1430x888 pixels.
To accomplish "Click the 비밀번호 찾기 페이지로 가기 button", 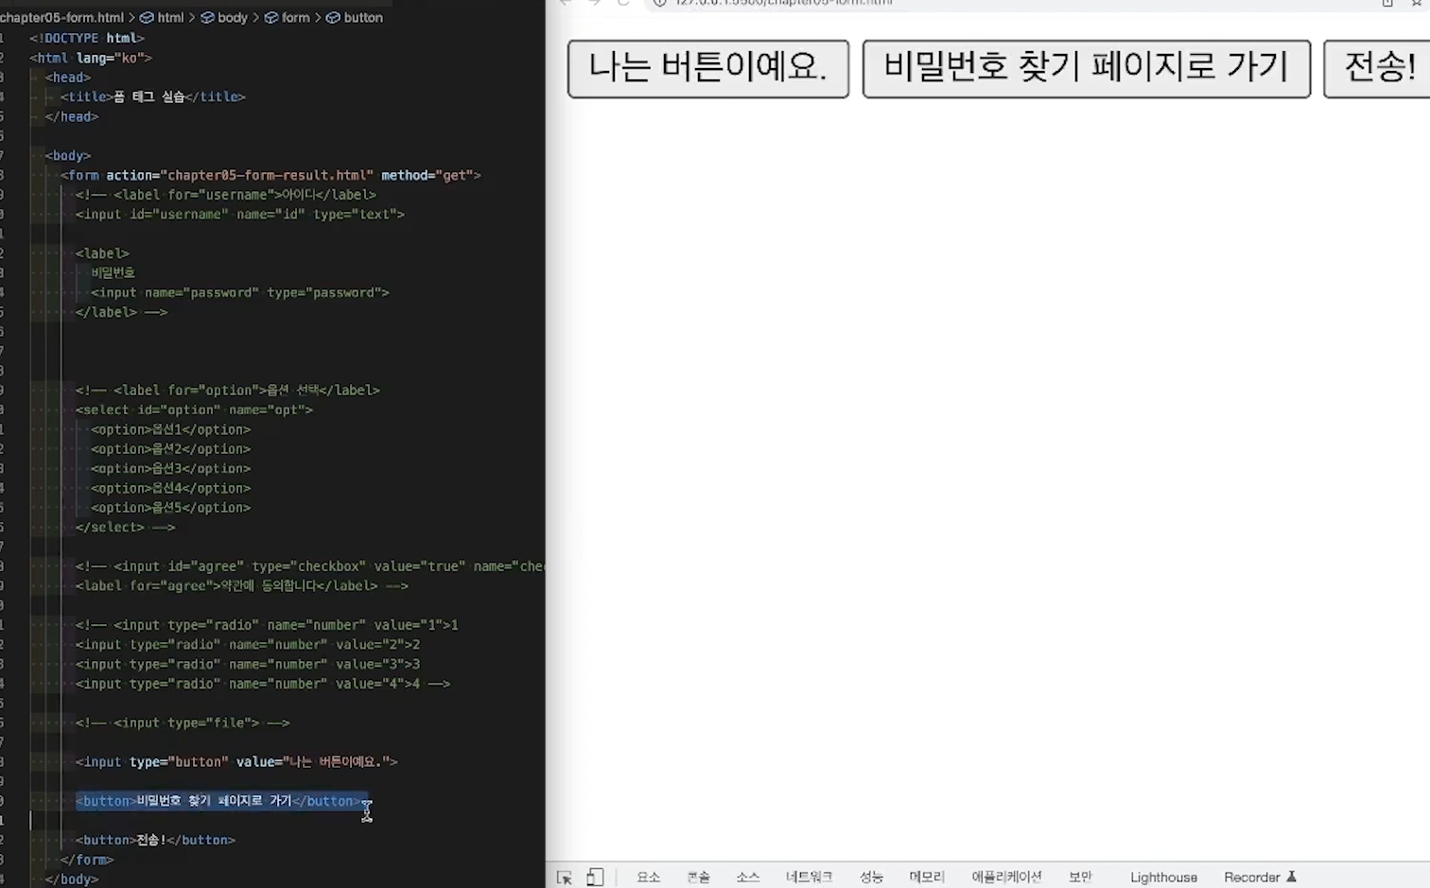I will click(1087, 68).
